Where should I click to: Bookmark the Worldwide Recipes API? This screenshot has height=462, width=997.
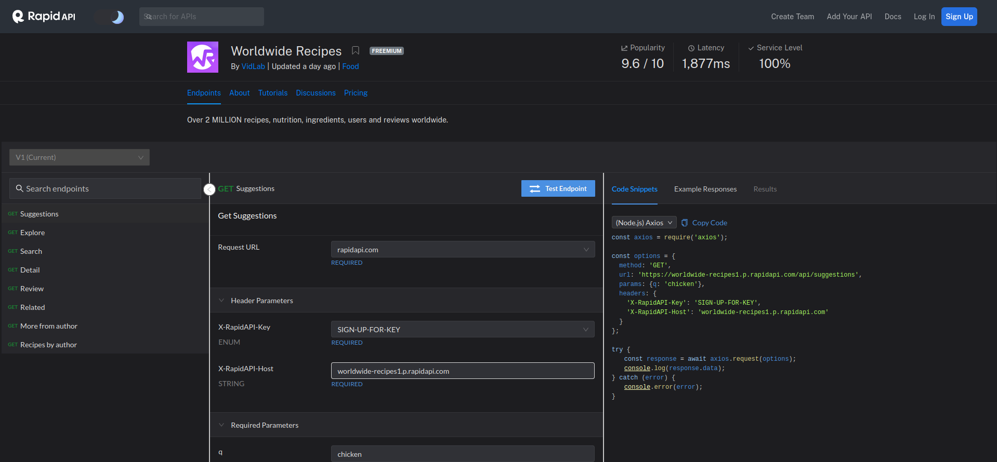tap(356, 50)
